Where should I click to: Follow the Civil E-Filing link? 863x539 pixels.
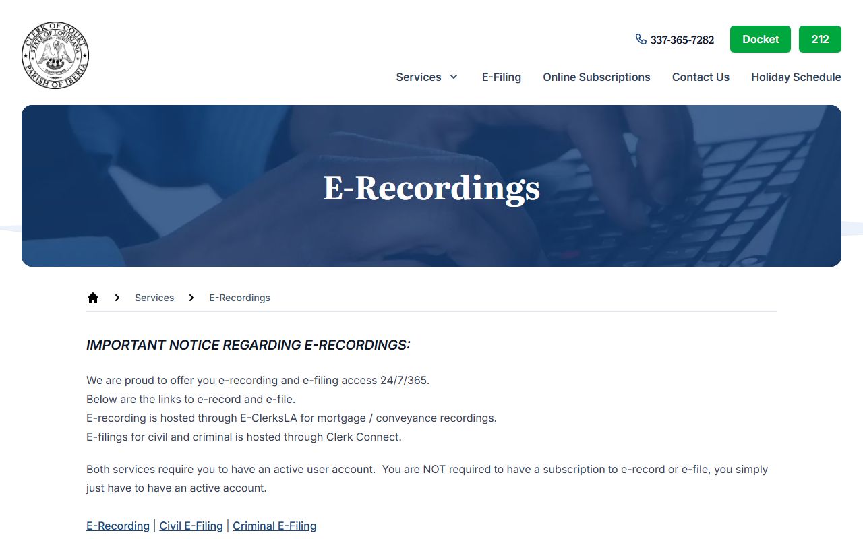191,526
